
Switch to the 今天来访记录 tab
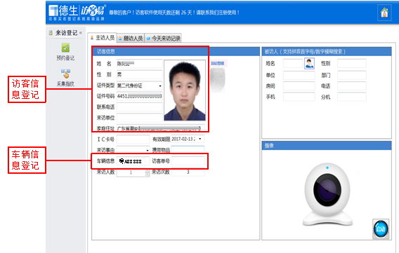(x=163, y=39)
